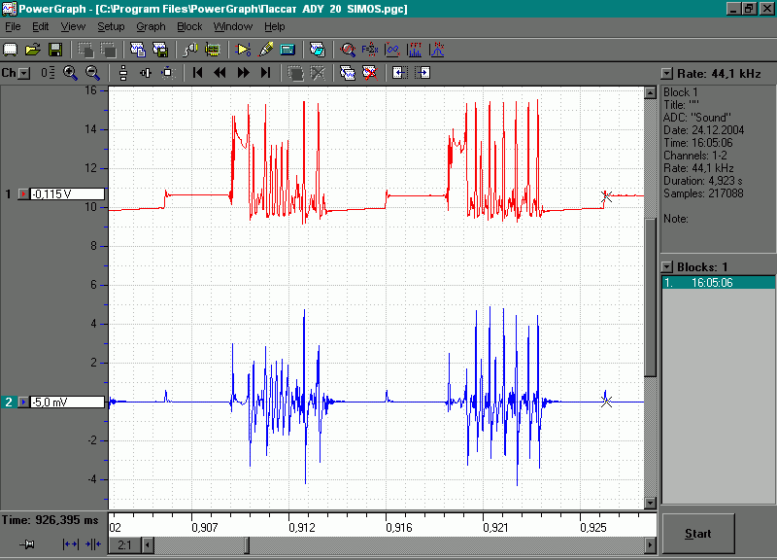Click the channel 1 value field -0,115 V
The width and height of the screenshot is (777, 560).
[67, 193]
